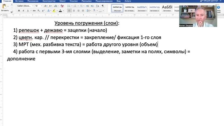Open the Рисование ribbon tab

(33, 1)
